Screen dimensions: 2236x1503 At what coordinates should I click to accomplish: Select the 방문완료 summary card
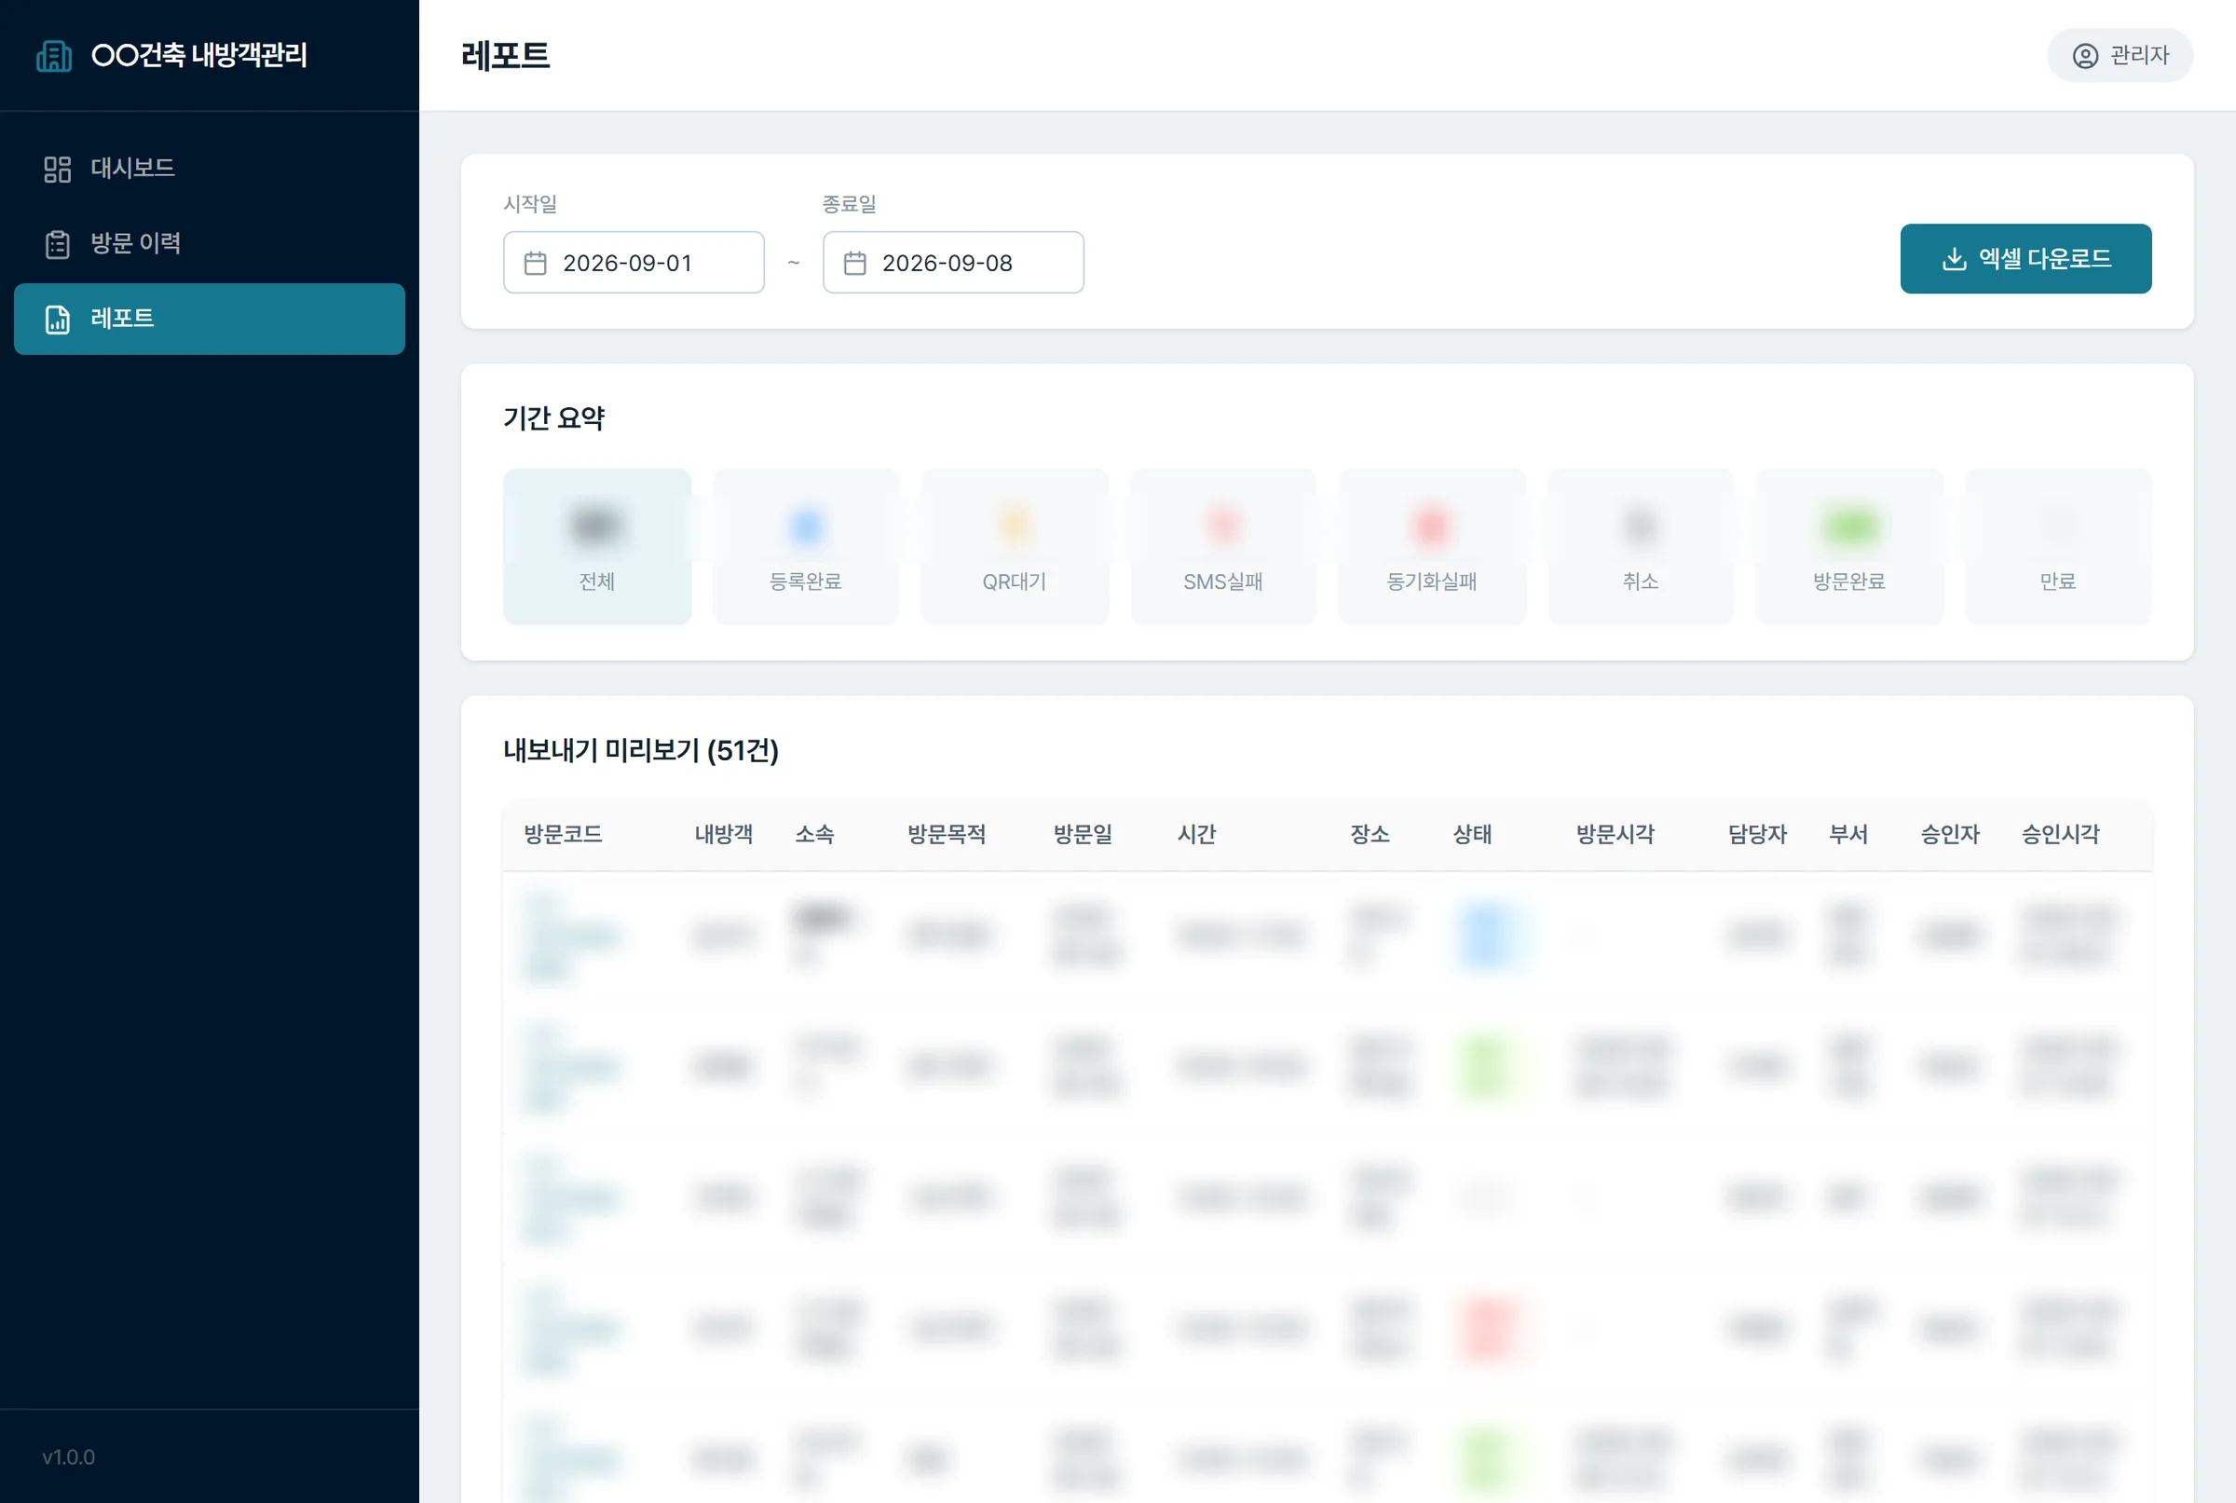tap(1849, 546)
